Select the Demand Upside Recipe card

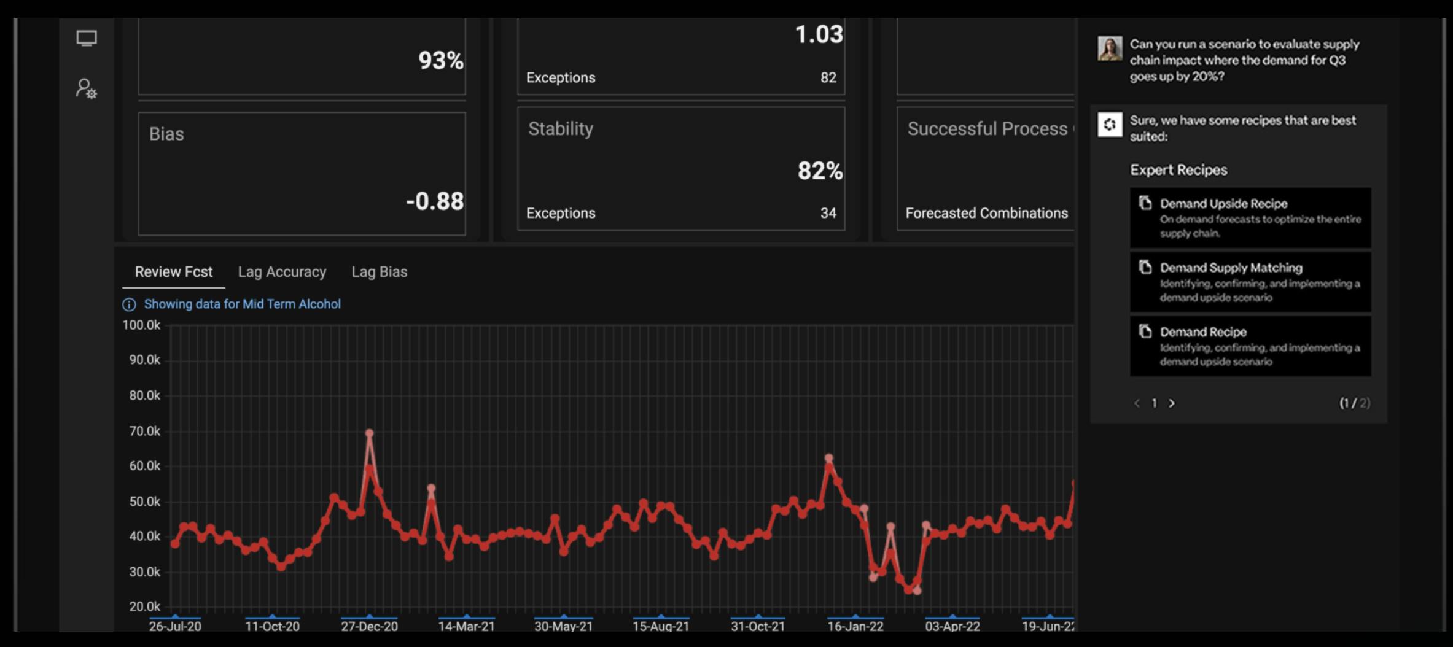(1250, 218)
